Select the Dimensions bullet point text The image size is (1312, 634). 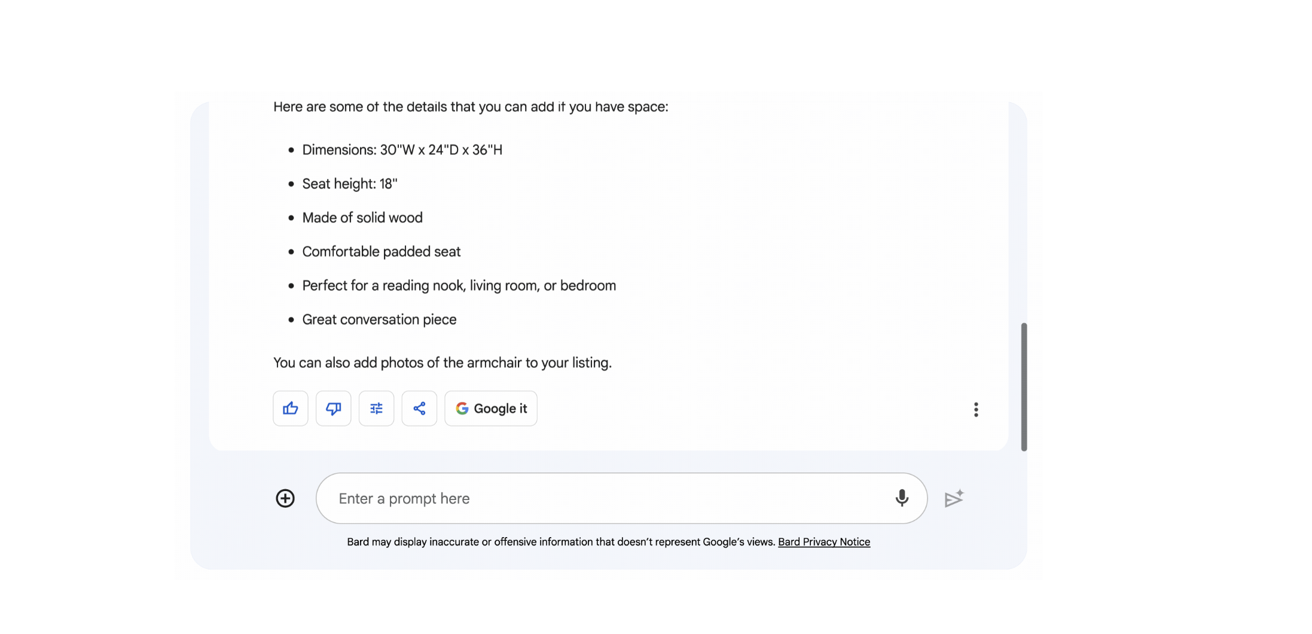click(x=401, y=150)
